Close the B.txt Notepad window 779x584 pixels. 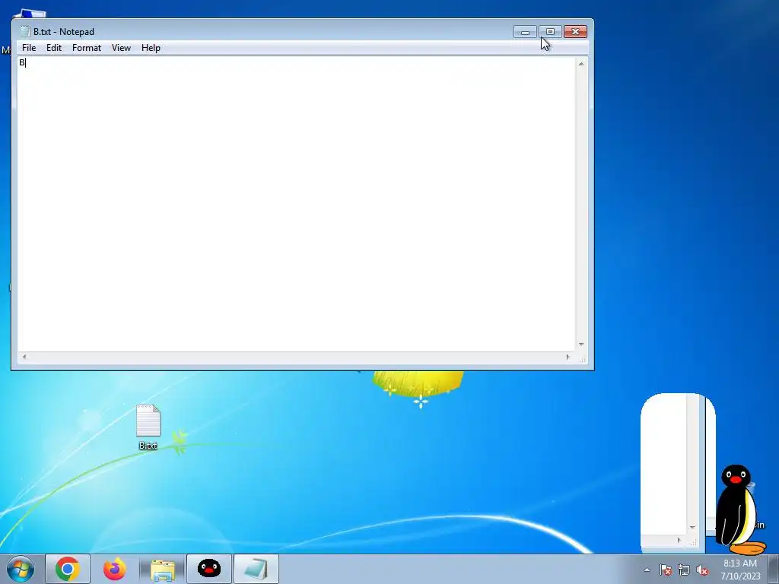point(575,32)
